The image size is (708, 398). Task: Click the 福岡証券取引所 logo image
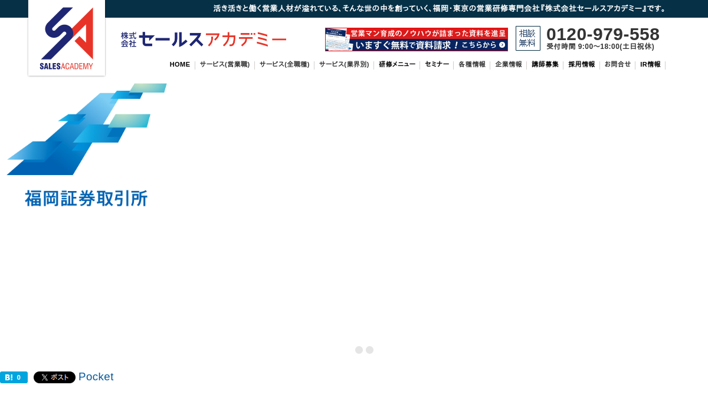pyautogui.click(x=87, y=145)
